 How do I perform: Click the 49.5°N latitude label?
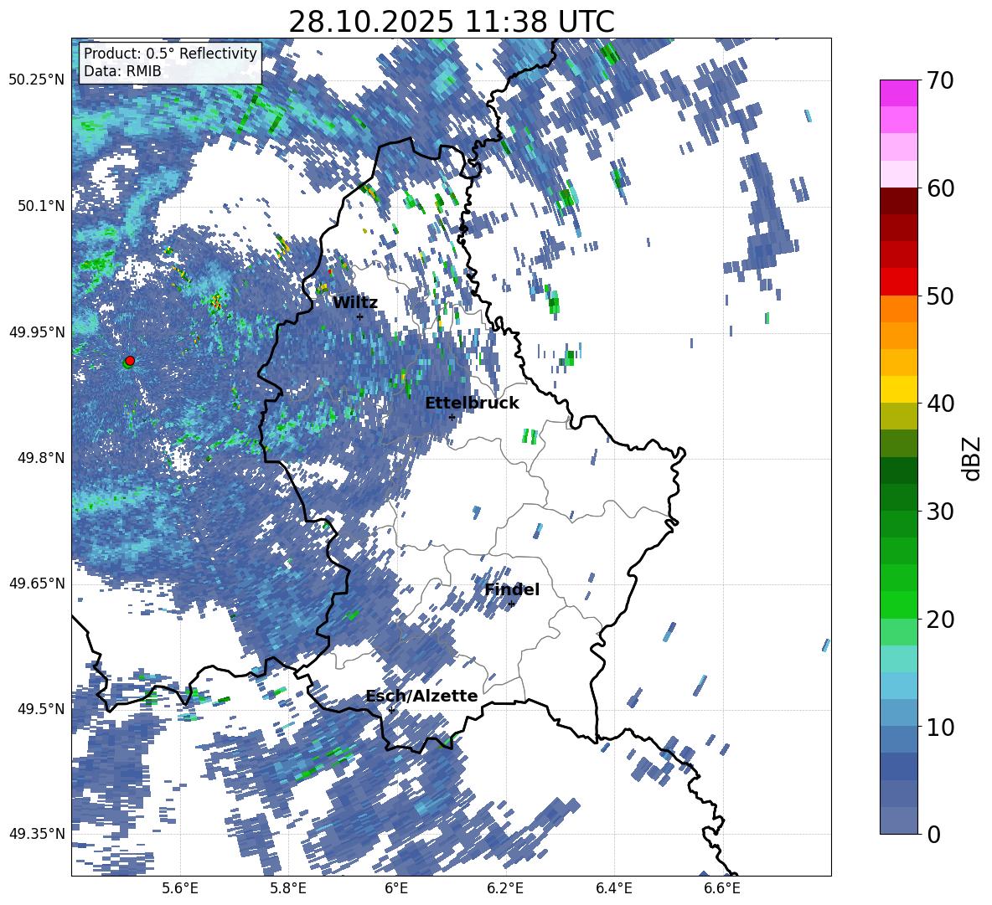(x=42, y=709)
